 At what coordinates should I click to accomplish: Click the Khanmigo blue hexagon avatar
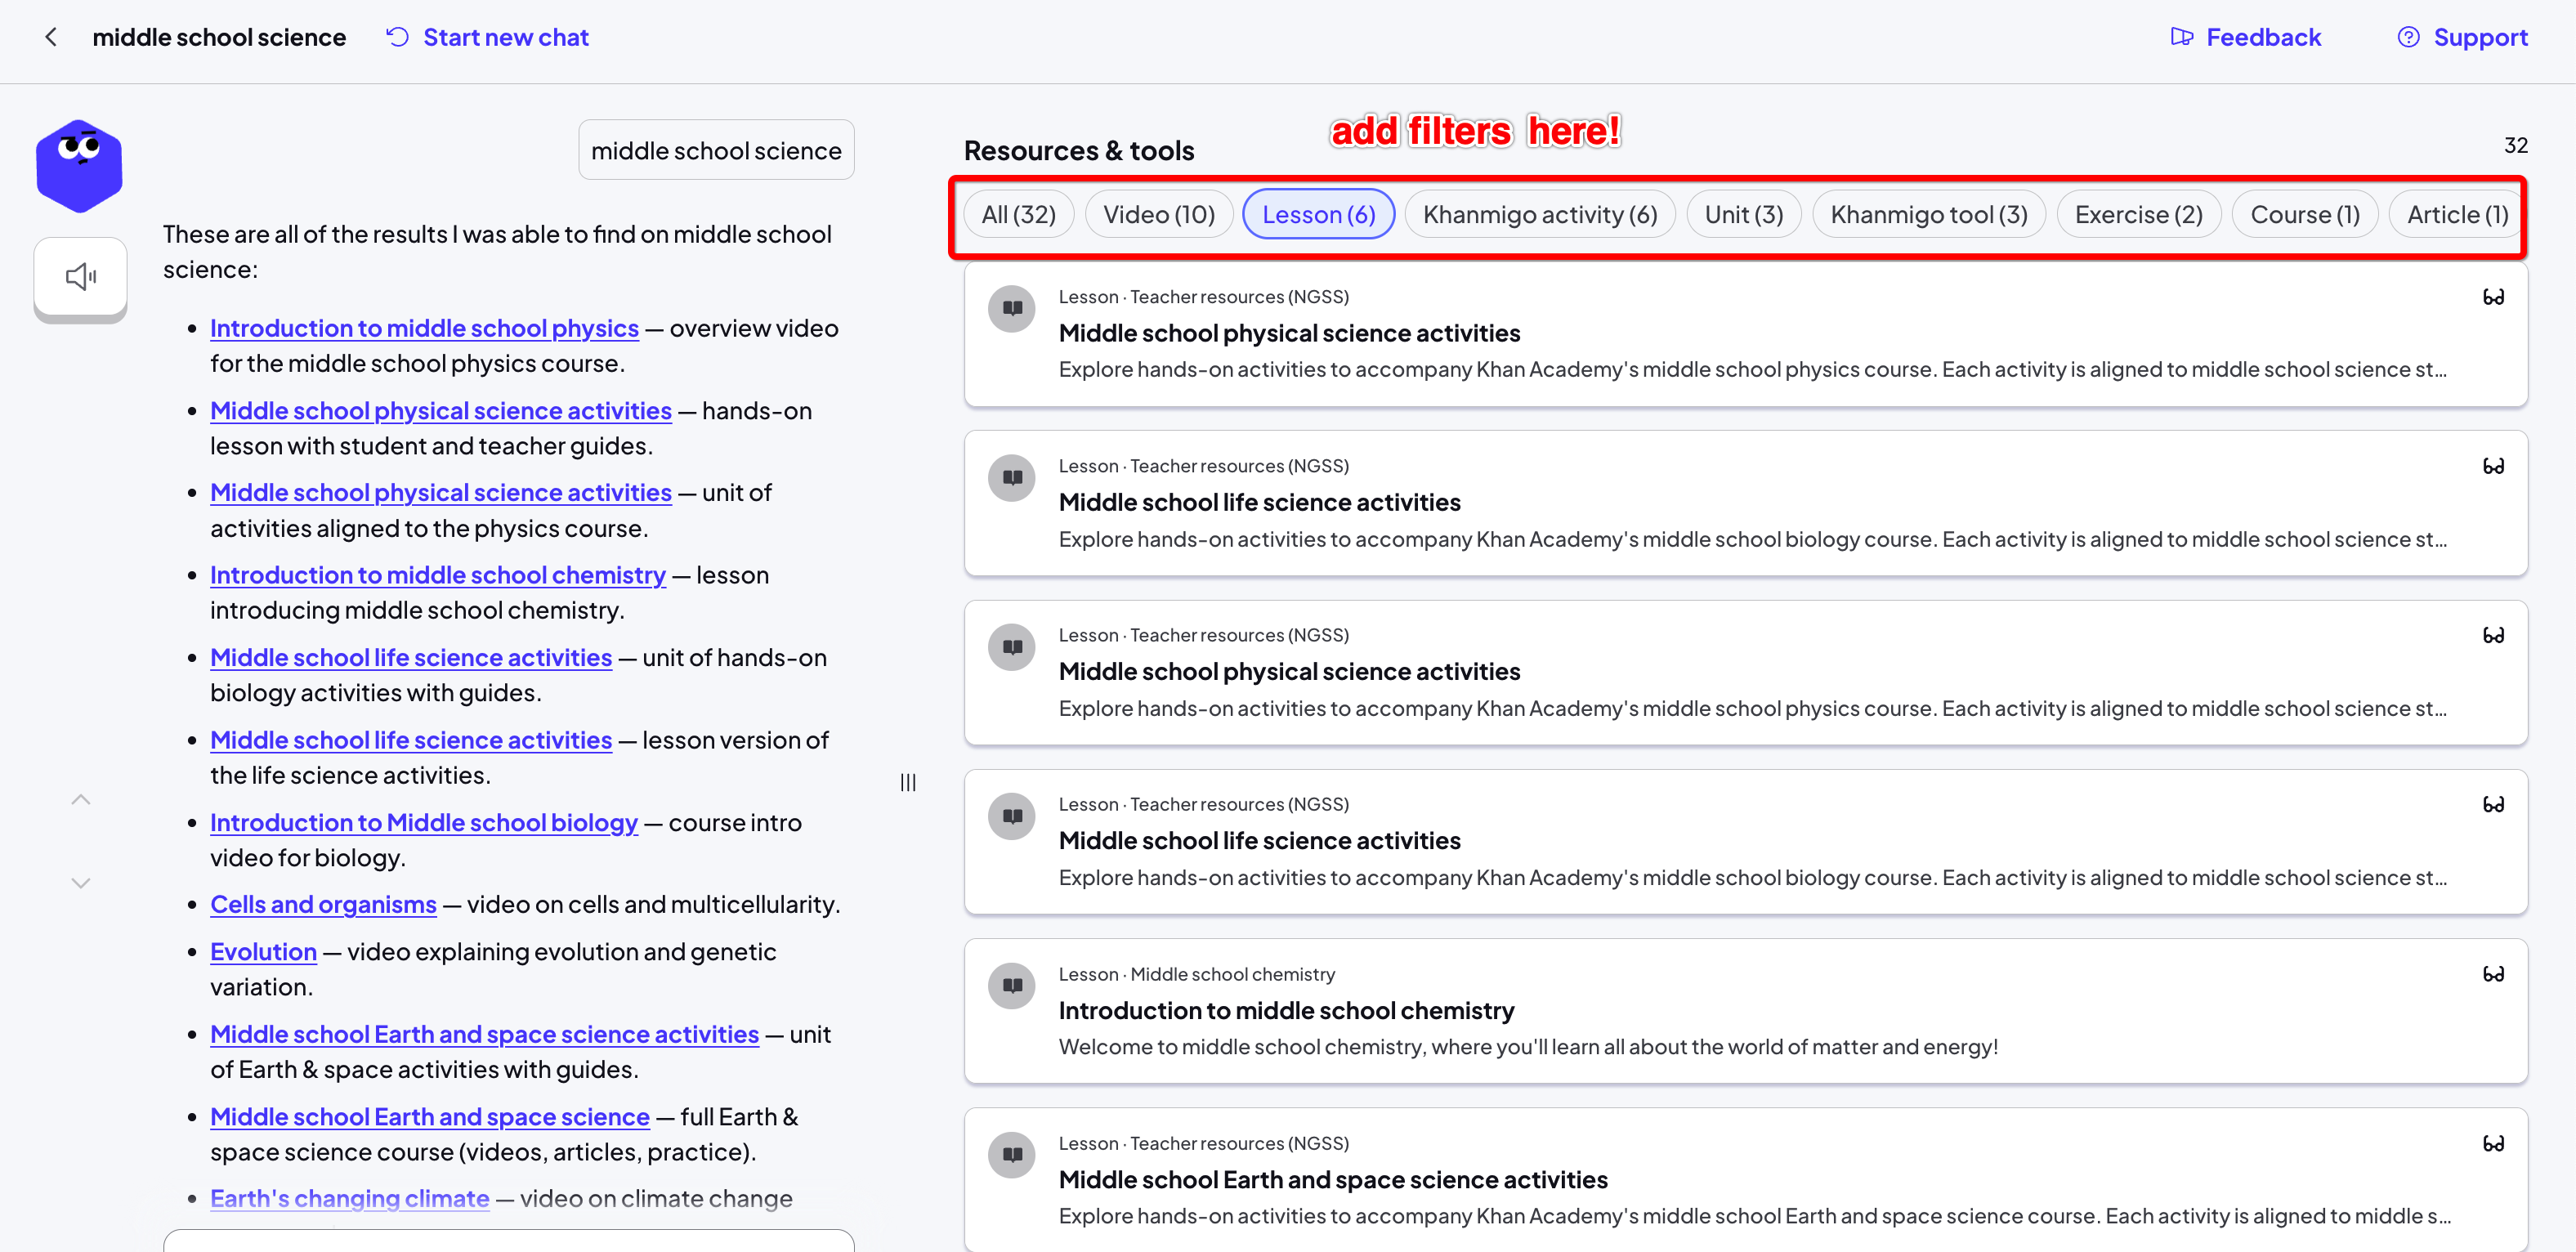pyautogui.click(x=80, y=166)
